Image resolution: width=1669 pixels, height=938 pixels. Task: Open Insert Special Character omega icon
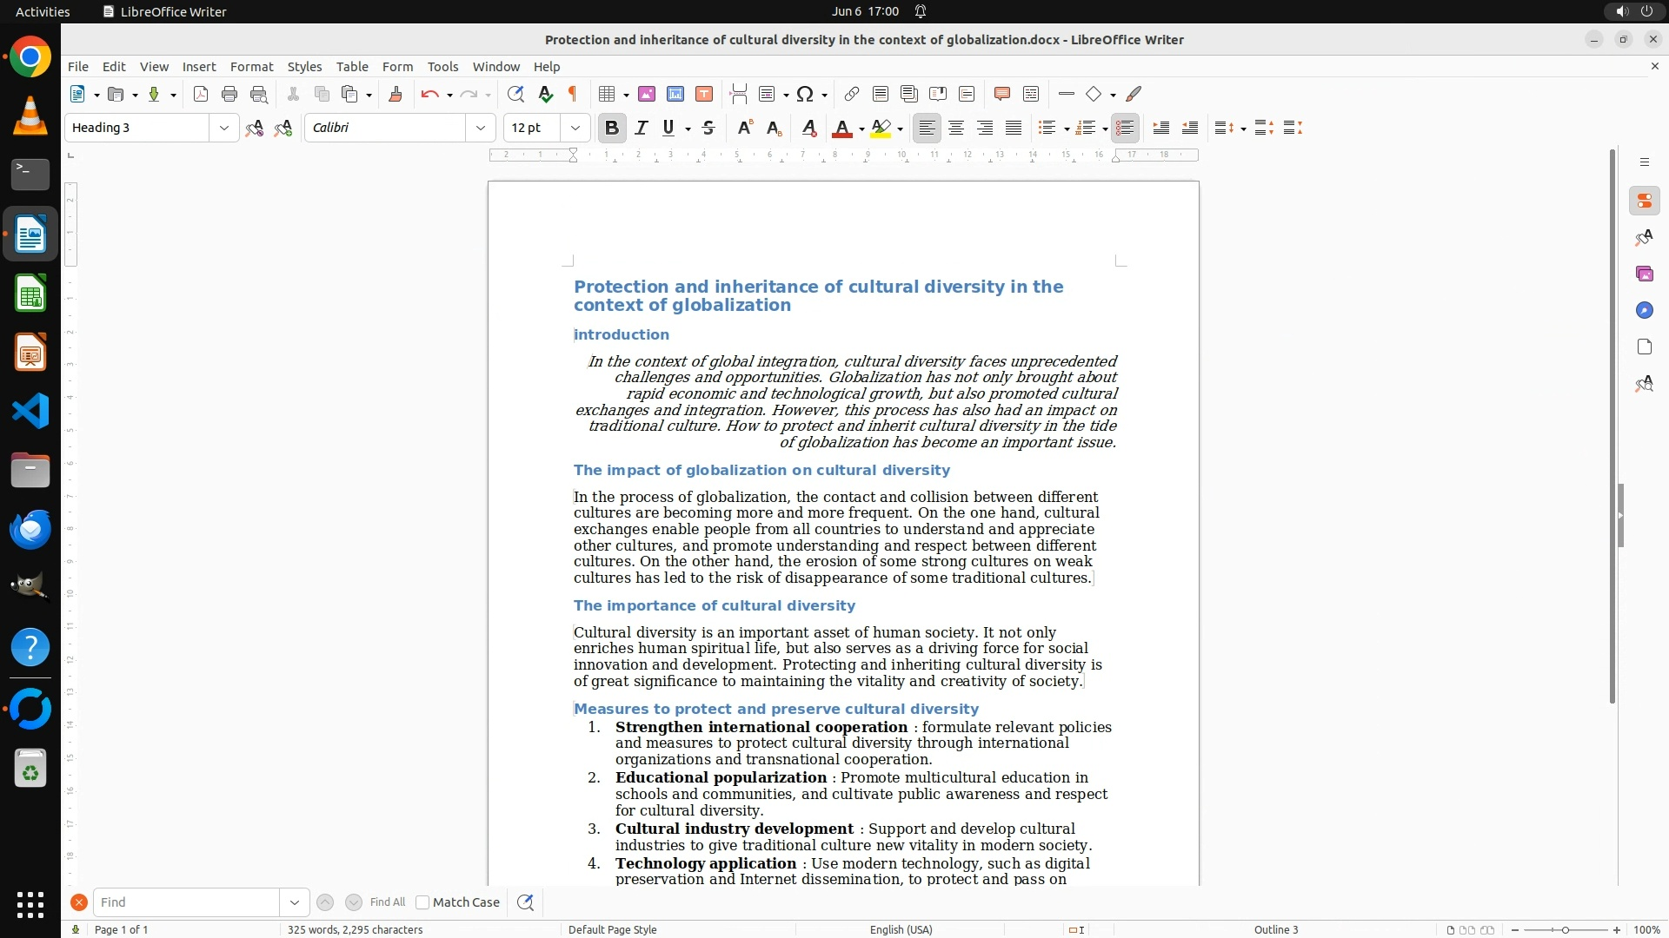tap(805, 94)
